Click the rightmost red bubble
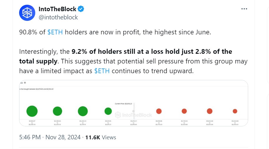The image size is (269, 149). coord(235,111)
